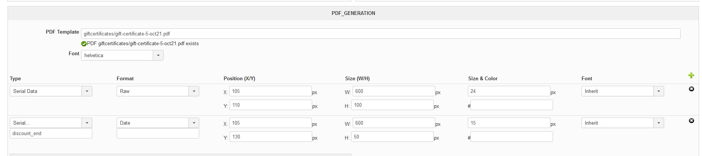The height and width of the screenshot is (156, 702).
Task: Expand first row's Inherit font dropdown
Action: coord(658,91)
